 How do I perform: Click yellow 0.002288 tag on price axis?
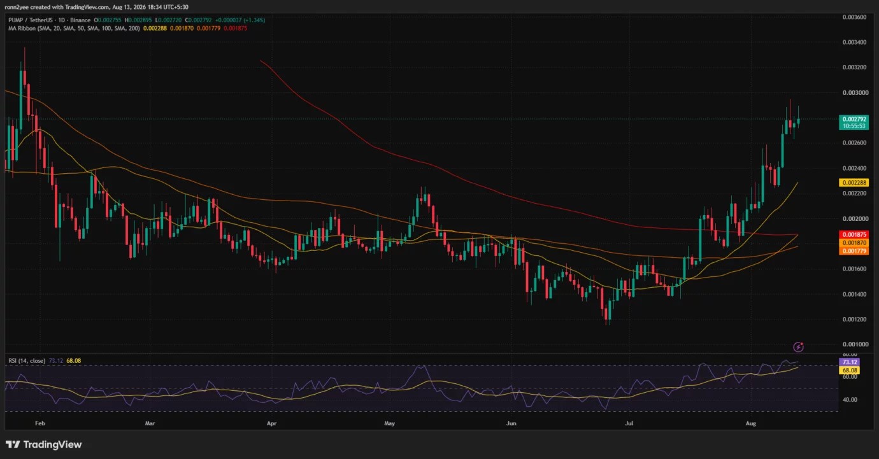coord(854,183)
